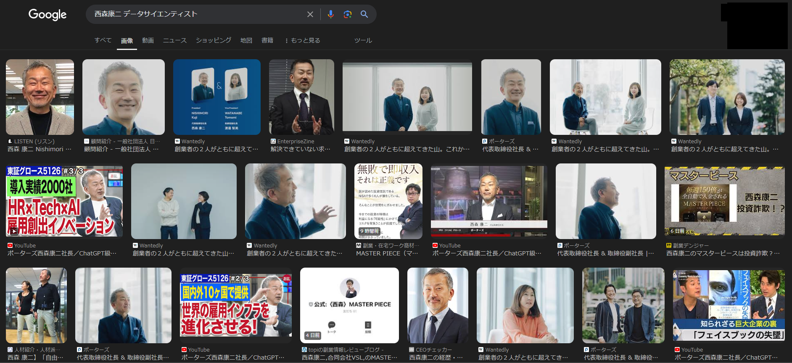Screen dimensions: 792x363
Task: Click the EnterpriseZine source favicon
Action: click(x=273, y=142)
